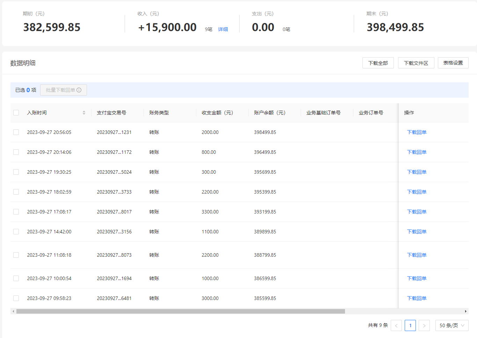Click 下载回单 for the 3300.00 transaction
This screenshot has width=477, height=338.
point(417,212)
